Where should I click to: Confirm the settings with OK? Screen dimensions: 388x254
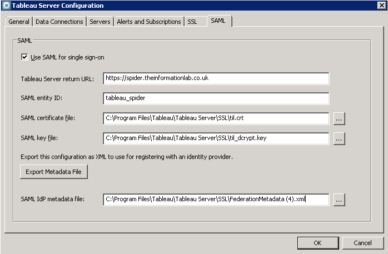317,243
